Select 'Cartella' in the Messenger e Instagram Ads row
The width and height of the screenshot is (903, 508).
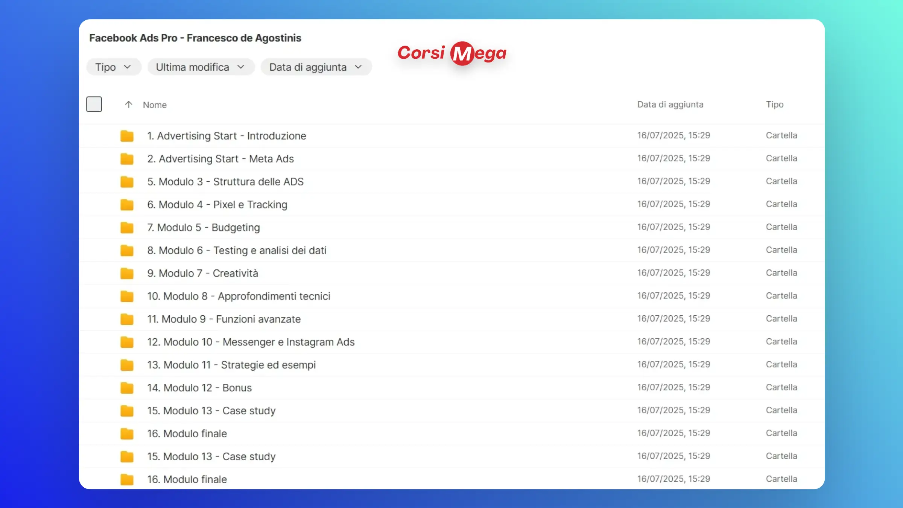click(x=781, y=342)
